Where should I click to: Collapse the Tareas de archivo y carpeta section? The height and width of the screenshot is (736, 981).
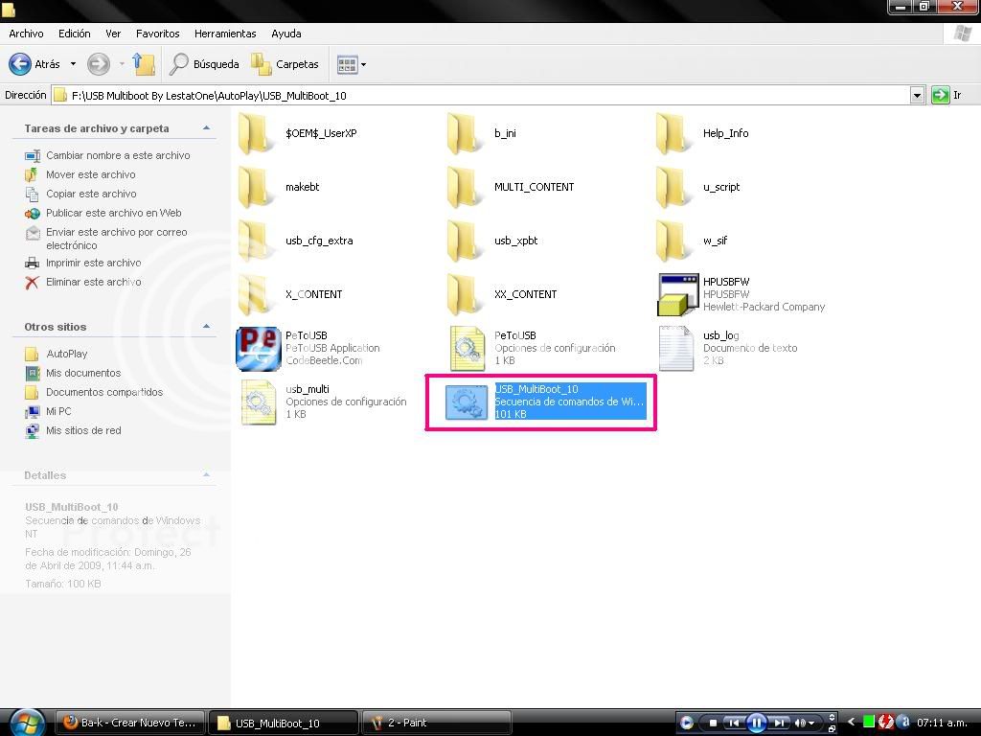207,128
